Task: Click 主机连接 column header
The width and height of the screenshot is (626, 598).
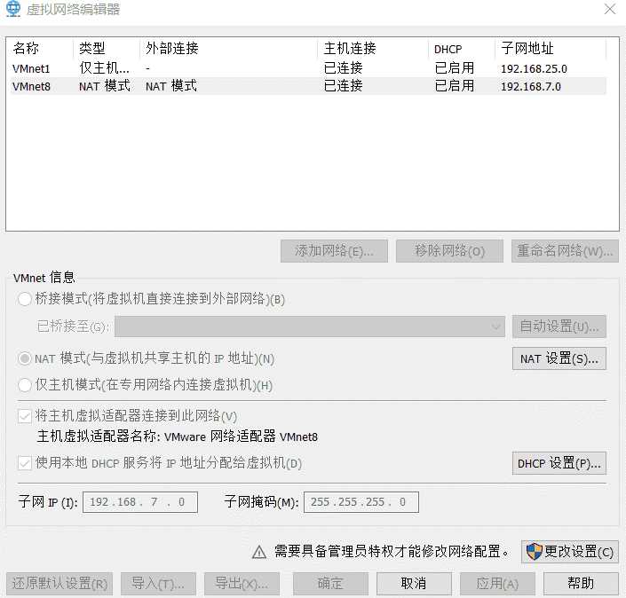Action: [x=350, y=48]
